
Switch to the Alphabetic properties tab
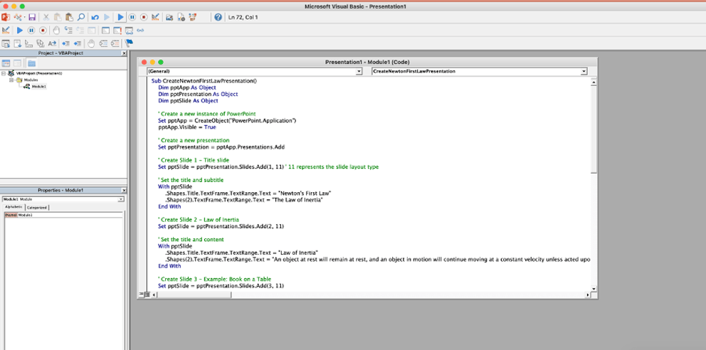(x=14, y=207)
